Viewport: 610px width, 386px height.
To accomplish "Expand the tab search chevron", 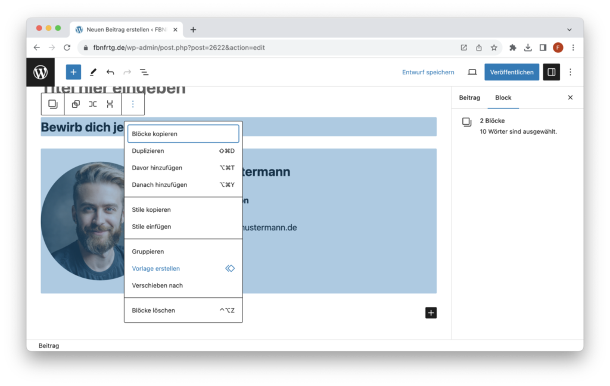I will tap(569, 30).
